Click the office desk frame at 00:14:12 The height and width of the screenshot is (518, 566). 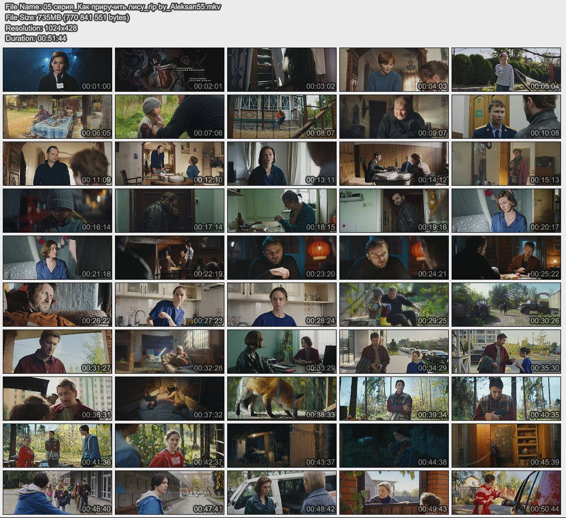pyautogui.click(x=394, y=164)
